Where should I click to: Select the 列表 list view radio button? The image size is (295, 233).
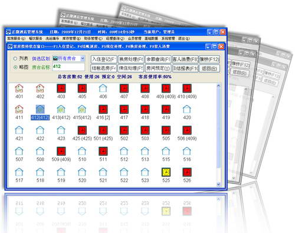pos(15,58)
